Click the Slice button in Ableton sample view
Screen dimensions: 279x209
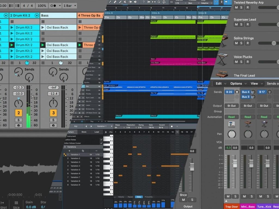pos(16,205)
